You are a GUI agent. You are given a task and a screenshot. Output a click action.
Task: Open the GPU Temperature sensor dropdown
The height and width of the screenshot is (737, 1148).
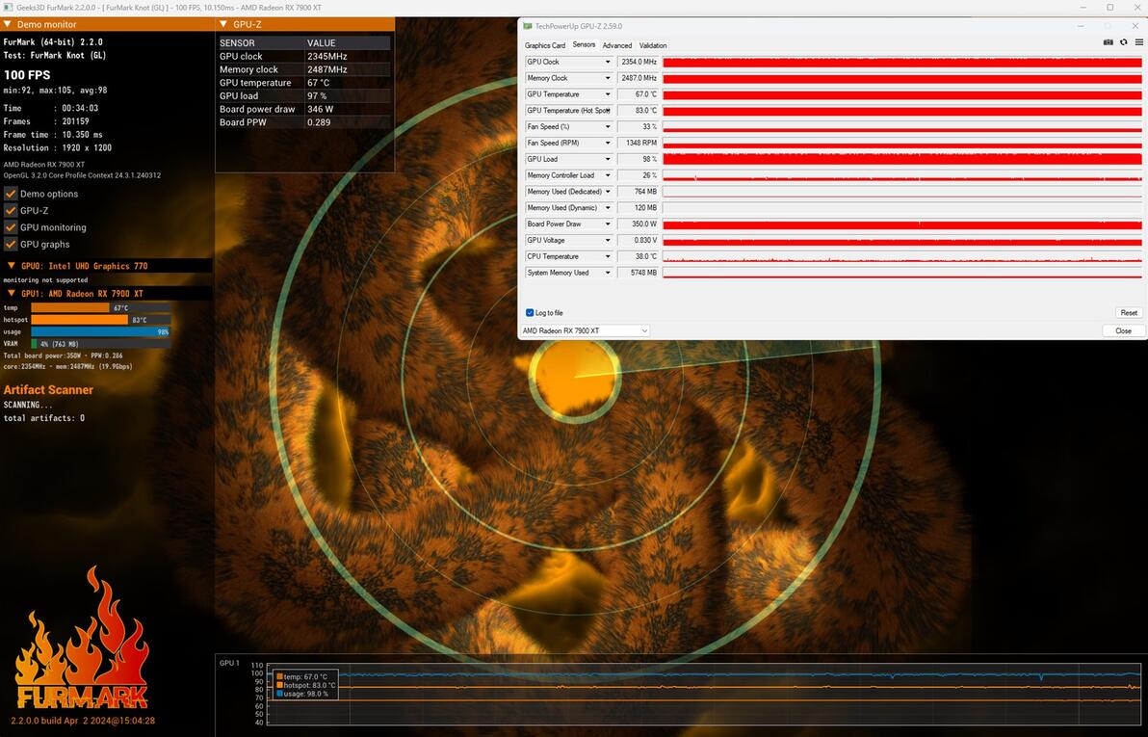click(x=607, y=93)
